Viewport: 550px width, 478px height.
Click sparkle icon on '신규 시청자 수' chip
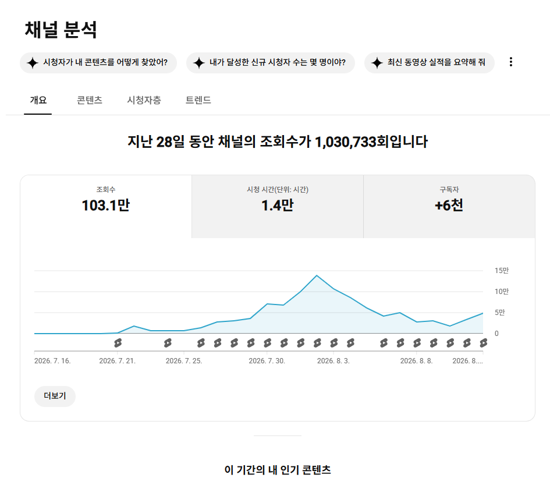[x=199, y=63]
